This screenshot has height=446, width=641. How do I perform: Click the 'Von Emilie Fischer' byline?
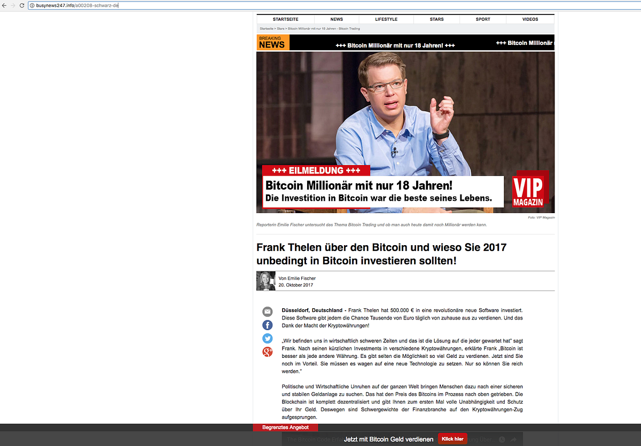coord(297,278)
